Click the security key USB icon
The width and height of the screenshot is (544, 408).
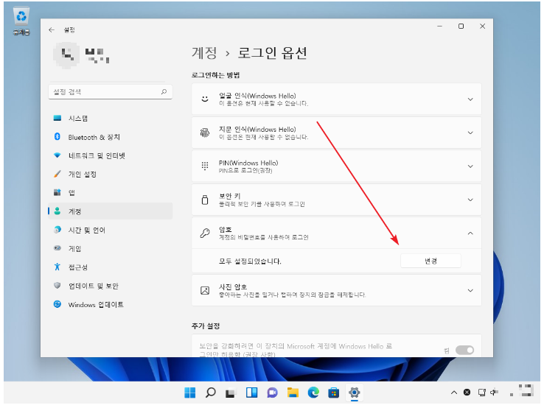(205, 200)
